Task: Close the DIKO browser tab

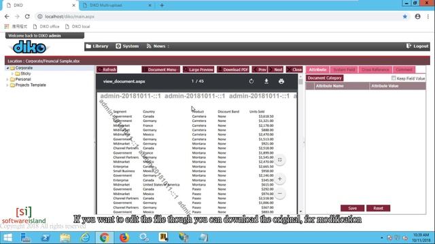Action: pos(74,5)
